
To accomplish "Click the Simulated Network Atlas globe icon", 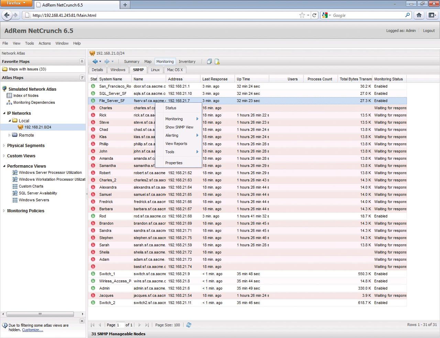I will tap(5, 89).
